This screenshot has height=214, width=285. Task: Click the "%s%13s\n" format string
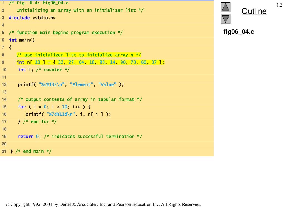[51, 84]
